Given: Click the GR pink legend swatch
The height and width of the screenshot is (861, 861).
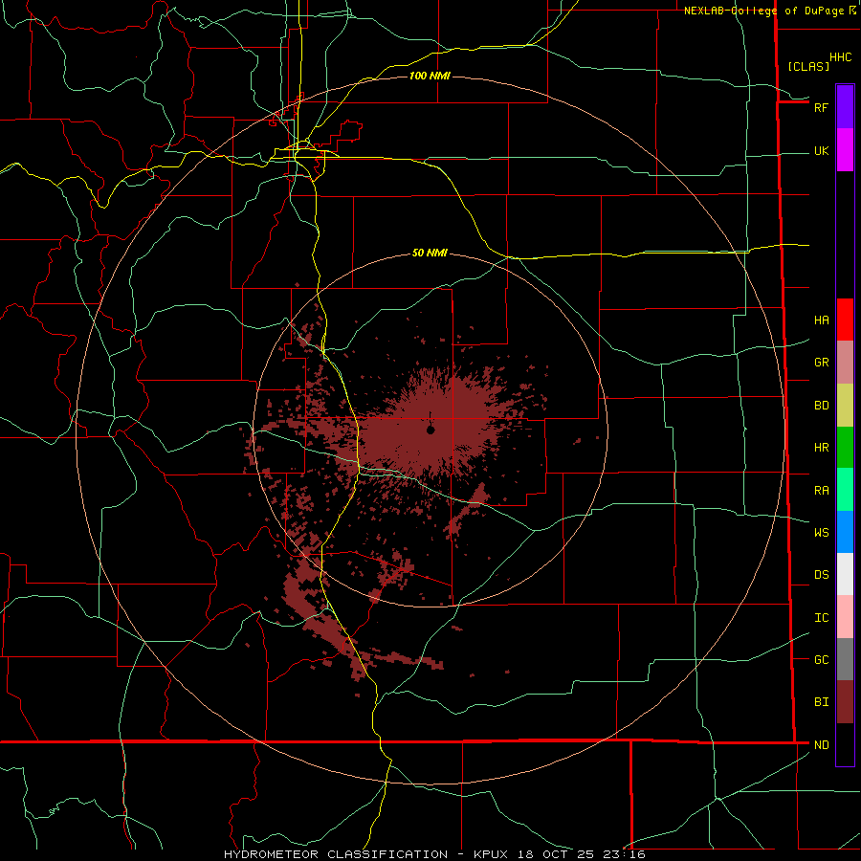Looking at the screenshot, I should [x=845, y=362].
